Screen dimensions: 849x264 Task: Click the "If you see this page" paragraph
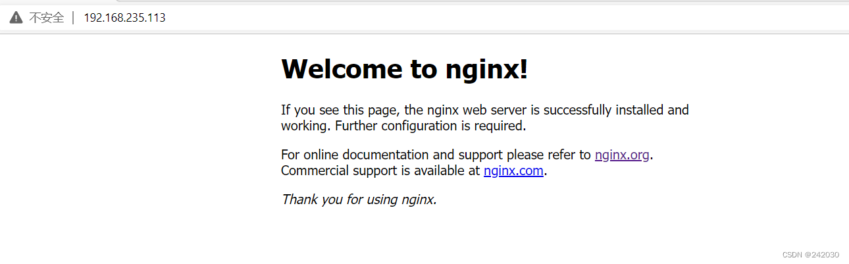485,118
